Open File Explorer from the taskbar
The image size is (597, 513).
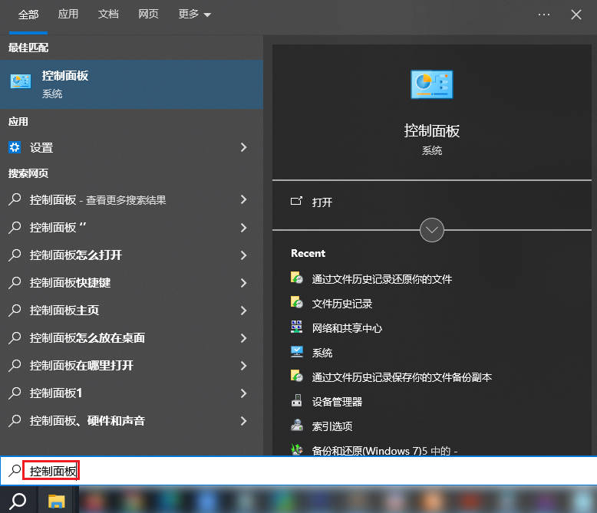57,501
